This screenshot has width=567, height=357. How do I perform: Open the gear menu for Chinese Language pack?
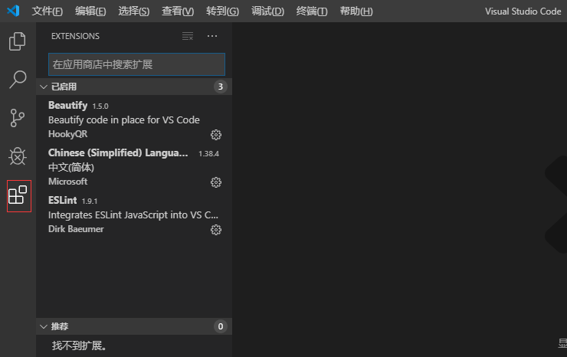(216, 182)
